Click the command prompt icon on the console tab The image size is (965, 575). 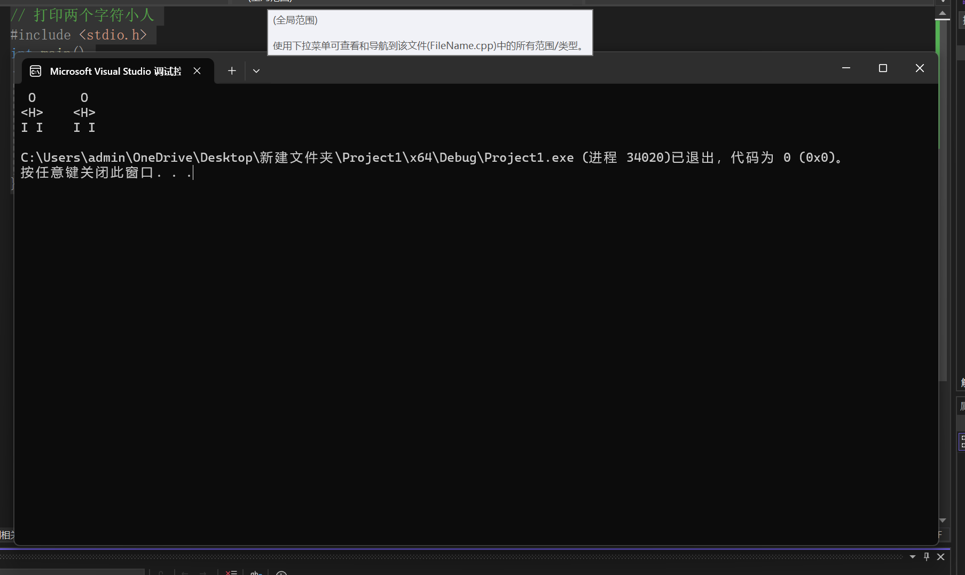pyautogui.click(x=35, y=70)
